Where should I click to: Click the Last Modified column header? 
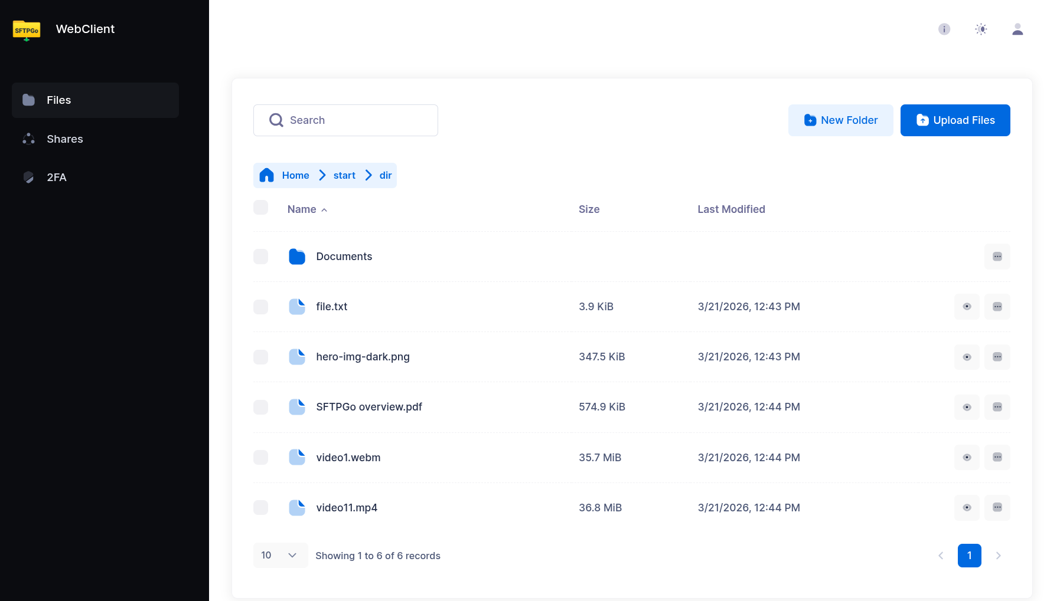click(731, 209)
